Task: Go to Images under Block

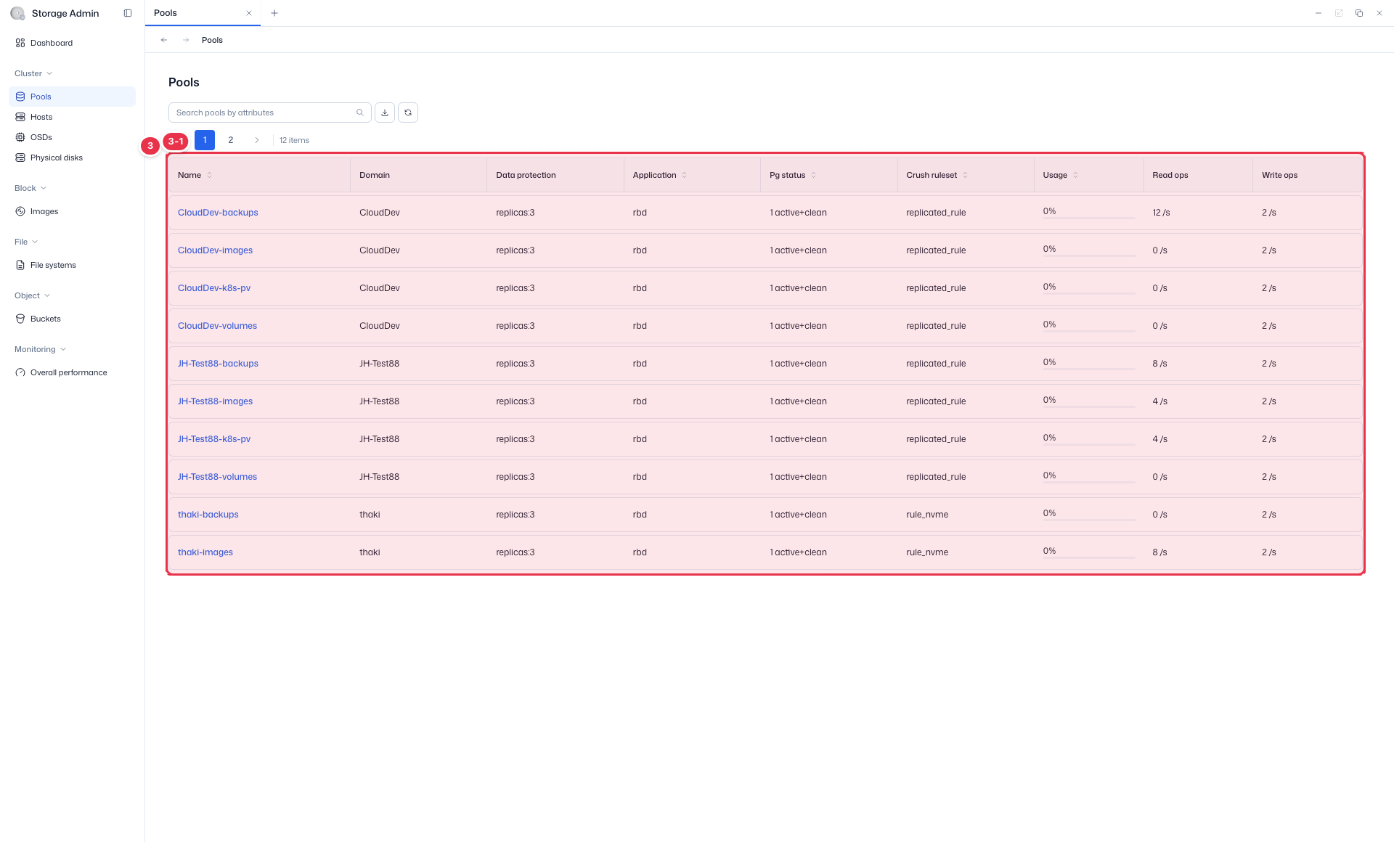Action: pos(72,211)
